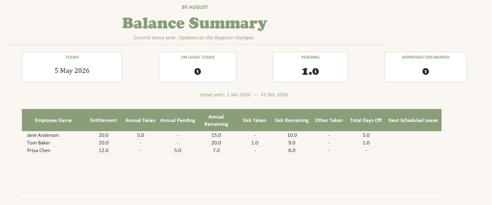Click the Annual Pending column header
492x205 pixels.
pyautogui.click(x=178, y=121)
